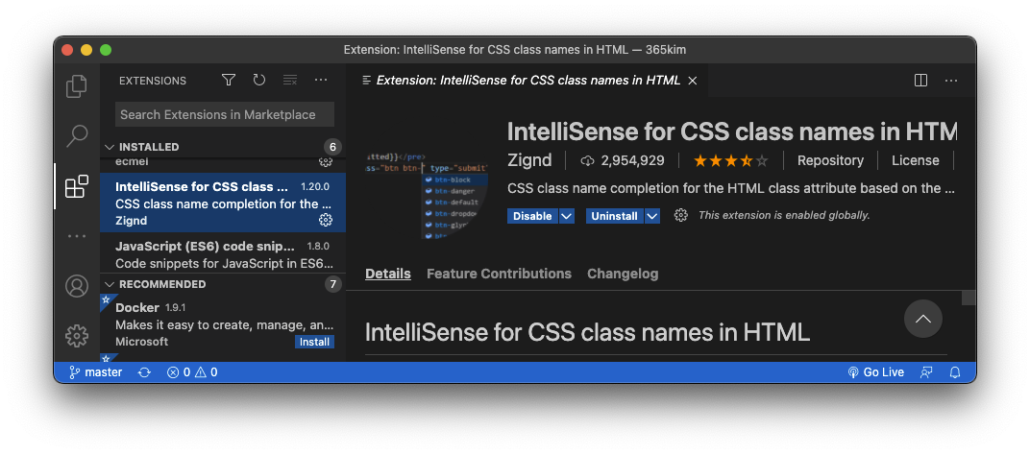
Task: Open the Manage gear in activity bar
Action: [x=77, y=336]
